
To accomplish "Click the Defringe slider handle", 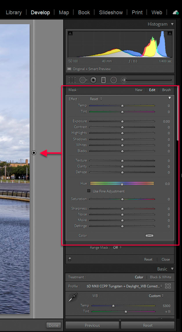I will [x=122, y=226].
